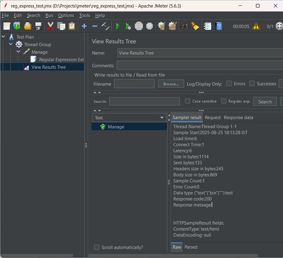The image size is (283, 258).
Task: Switch to the Parsed tab
Action: [191, 247]
